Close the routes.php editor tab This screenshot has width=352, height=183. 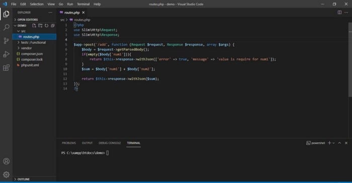[83, 13]
